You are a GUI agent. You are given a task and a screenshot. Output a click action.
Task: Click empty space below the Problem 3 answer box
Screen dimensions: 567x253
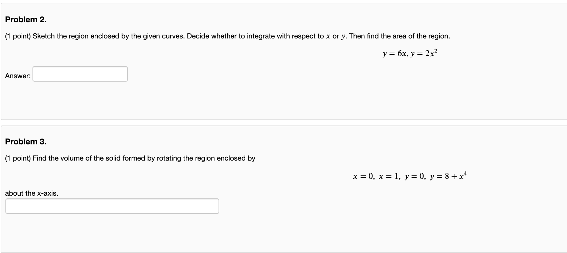click(112, 233)
